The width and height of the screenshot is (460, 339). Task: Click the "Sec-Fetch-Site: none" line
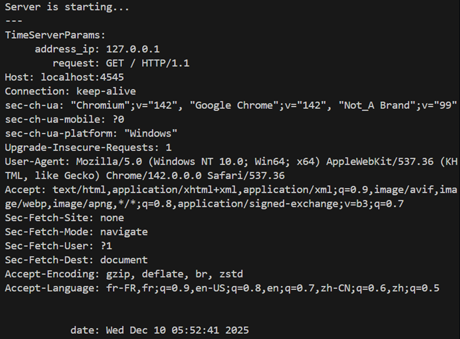click(64, 217)
